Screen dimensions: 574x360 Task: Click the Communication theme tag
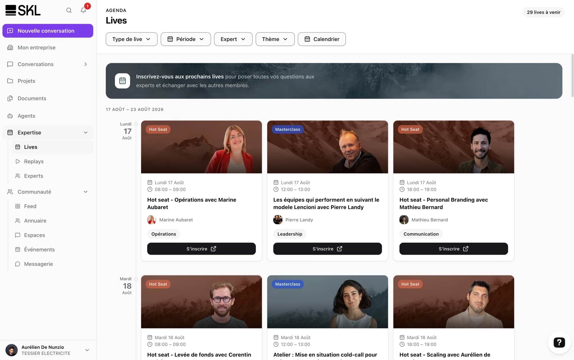click(421, 234)
